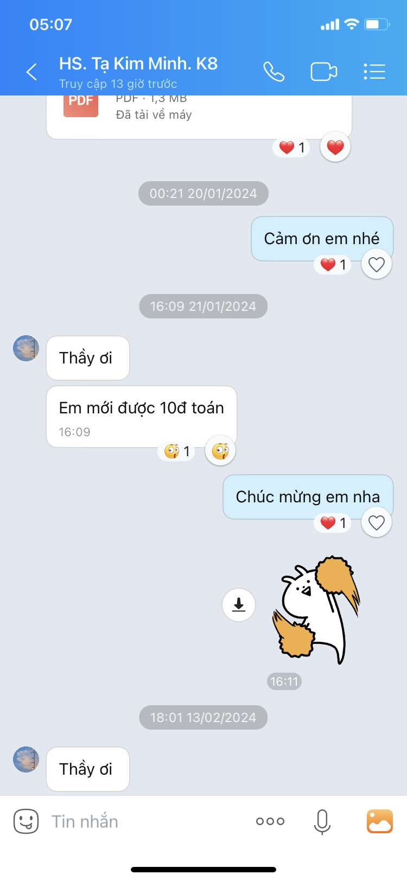Tap the back arrow in header

click(x=32, y=72)
